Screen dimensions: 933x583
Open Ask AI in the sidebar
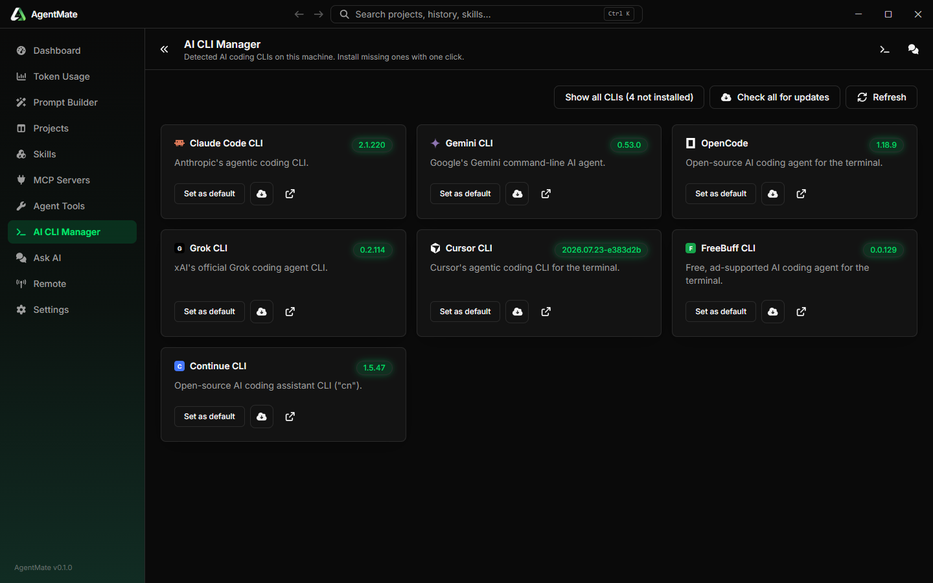(72, 258)
